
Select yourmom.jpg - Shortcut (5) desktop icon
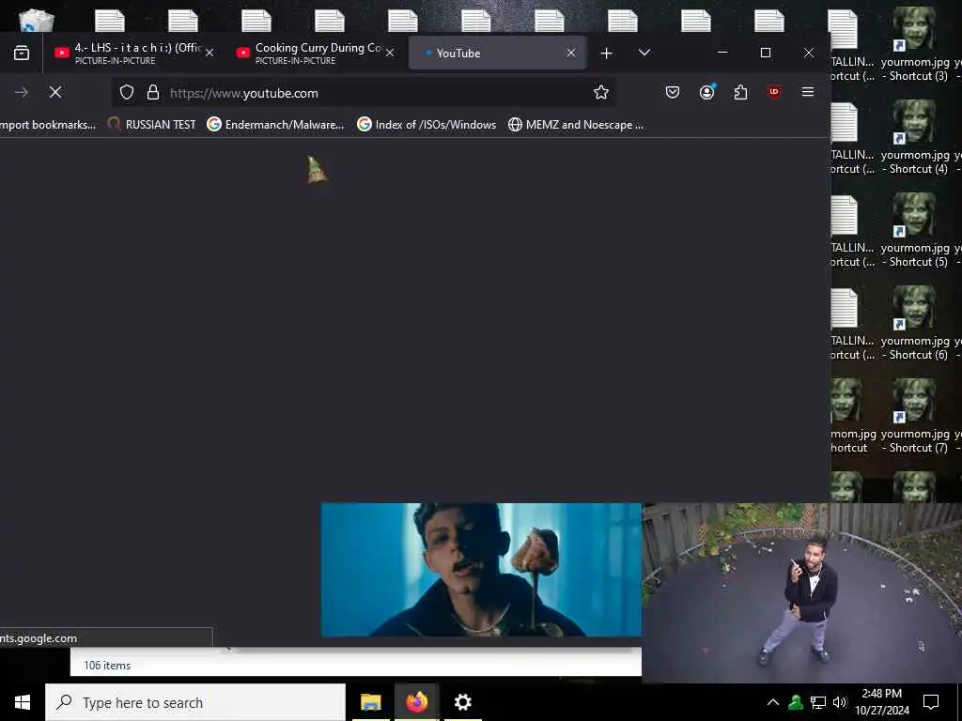(915, 230)
